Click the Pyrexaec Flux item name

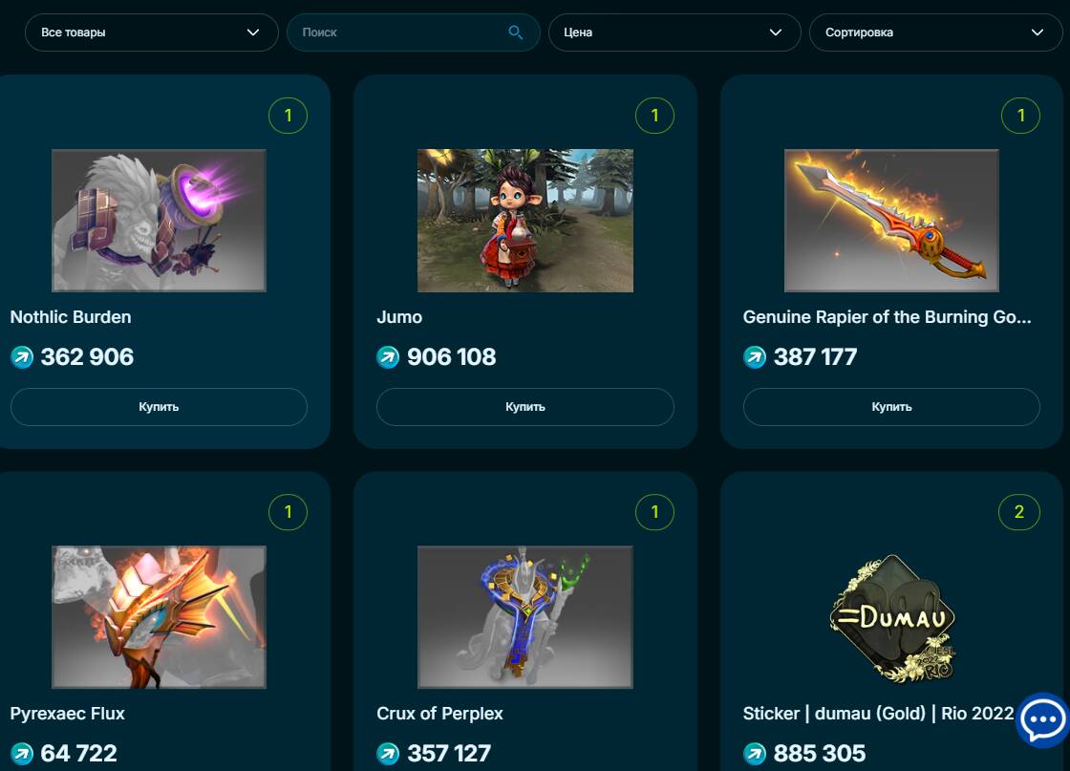(67, 714)
